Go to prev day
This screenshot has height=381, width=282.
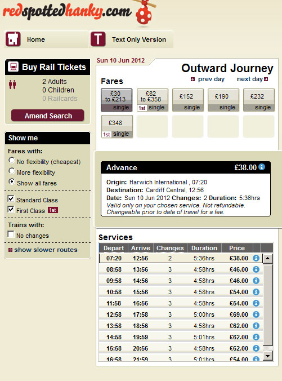point(208,79)
